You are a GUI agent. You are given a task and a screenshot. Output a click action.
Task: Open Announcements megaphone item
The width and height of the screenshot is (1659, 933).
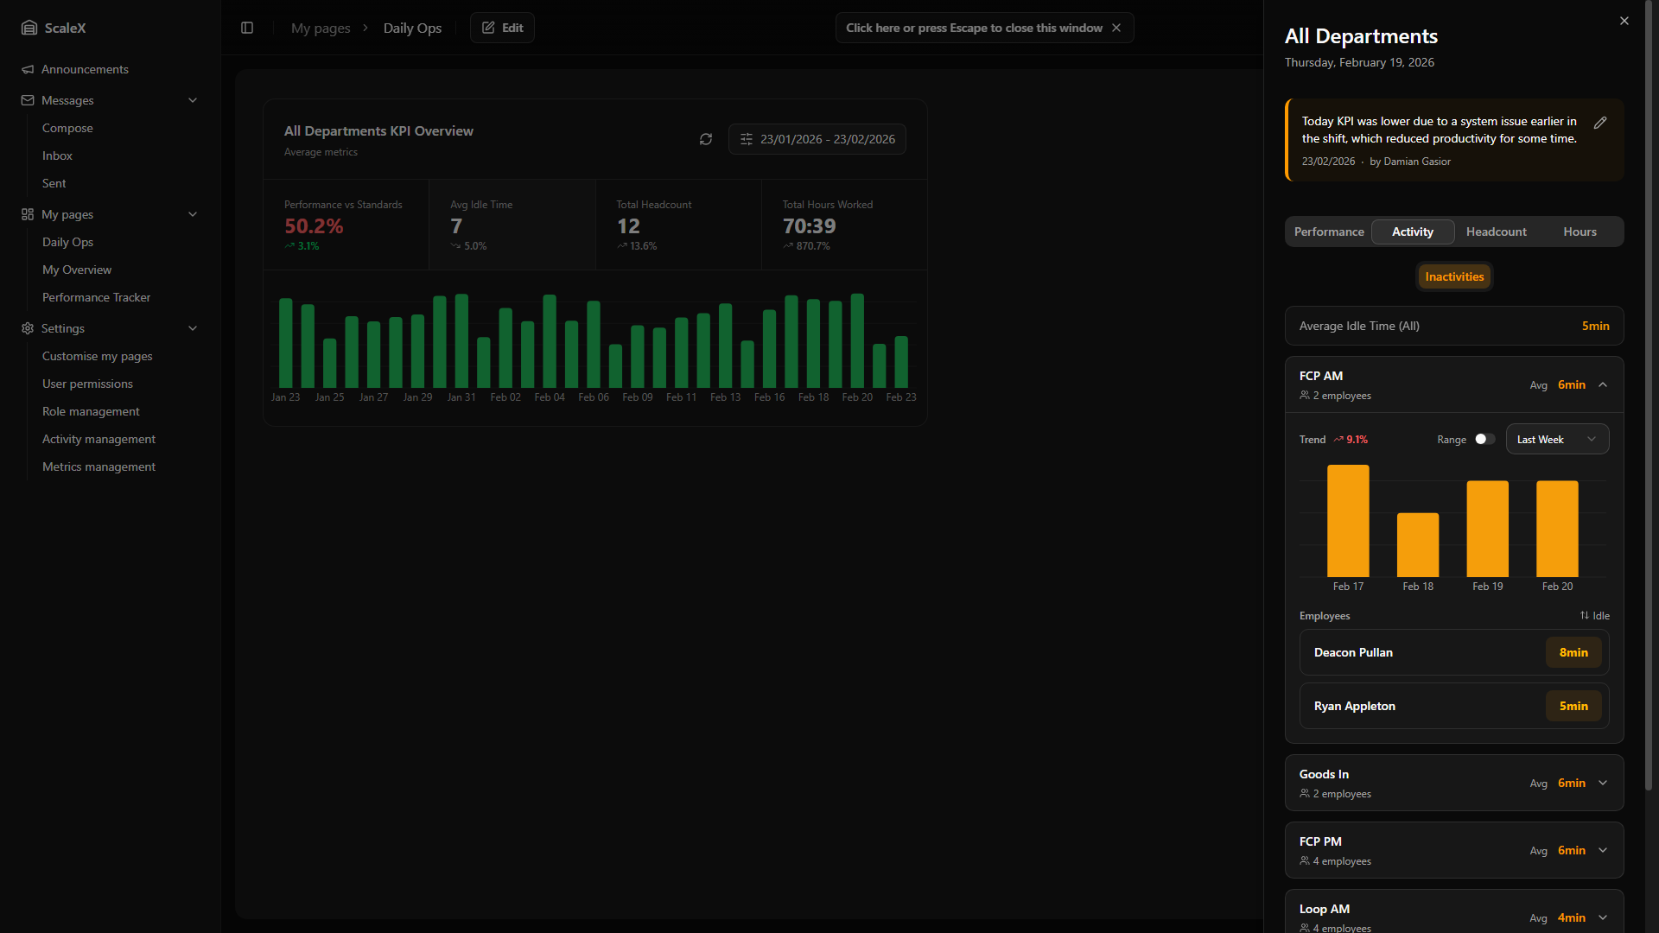pos(85,69)
